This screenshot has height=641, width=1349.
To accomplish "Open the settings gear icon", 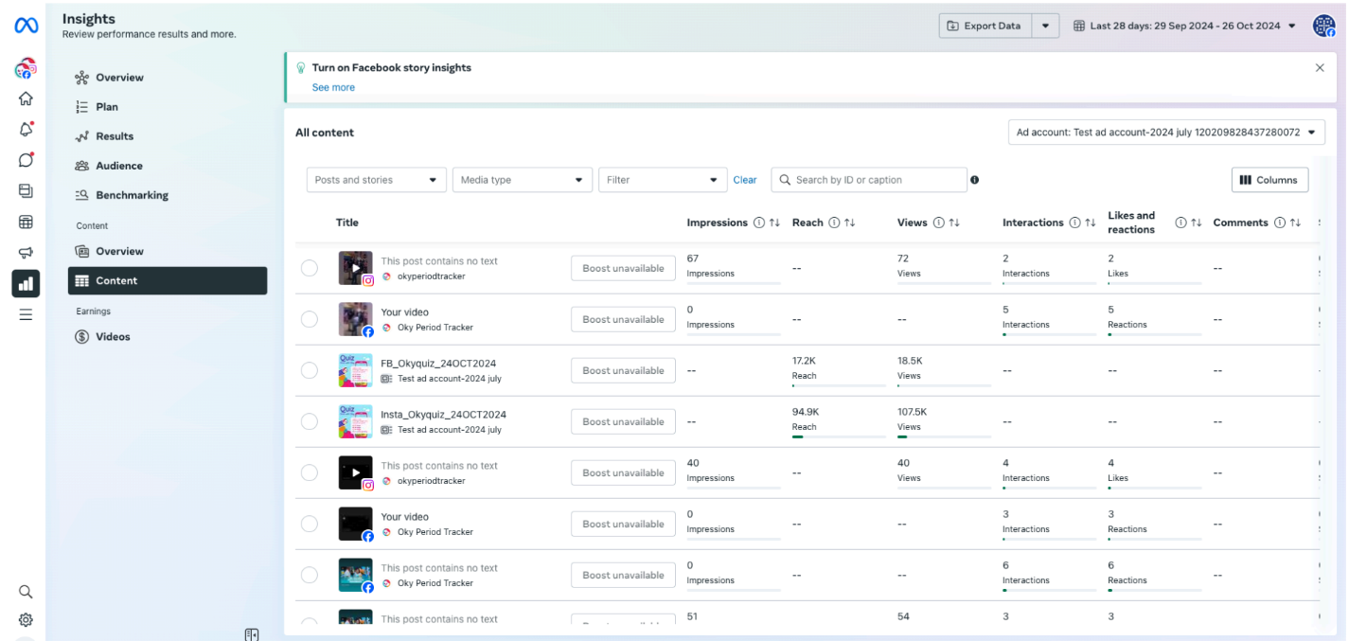I will (26, 620).
